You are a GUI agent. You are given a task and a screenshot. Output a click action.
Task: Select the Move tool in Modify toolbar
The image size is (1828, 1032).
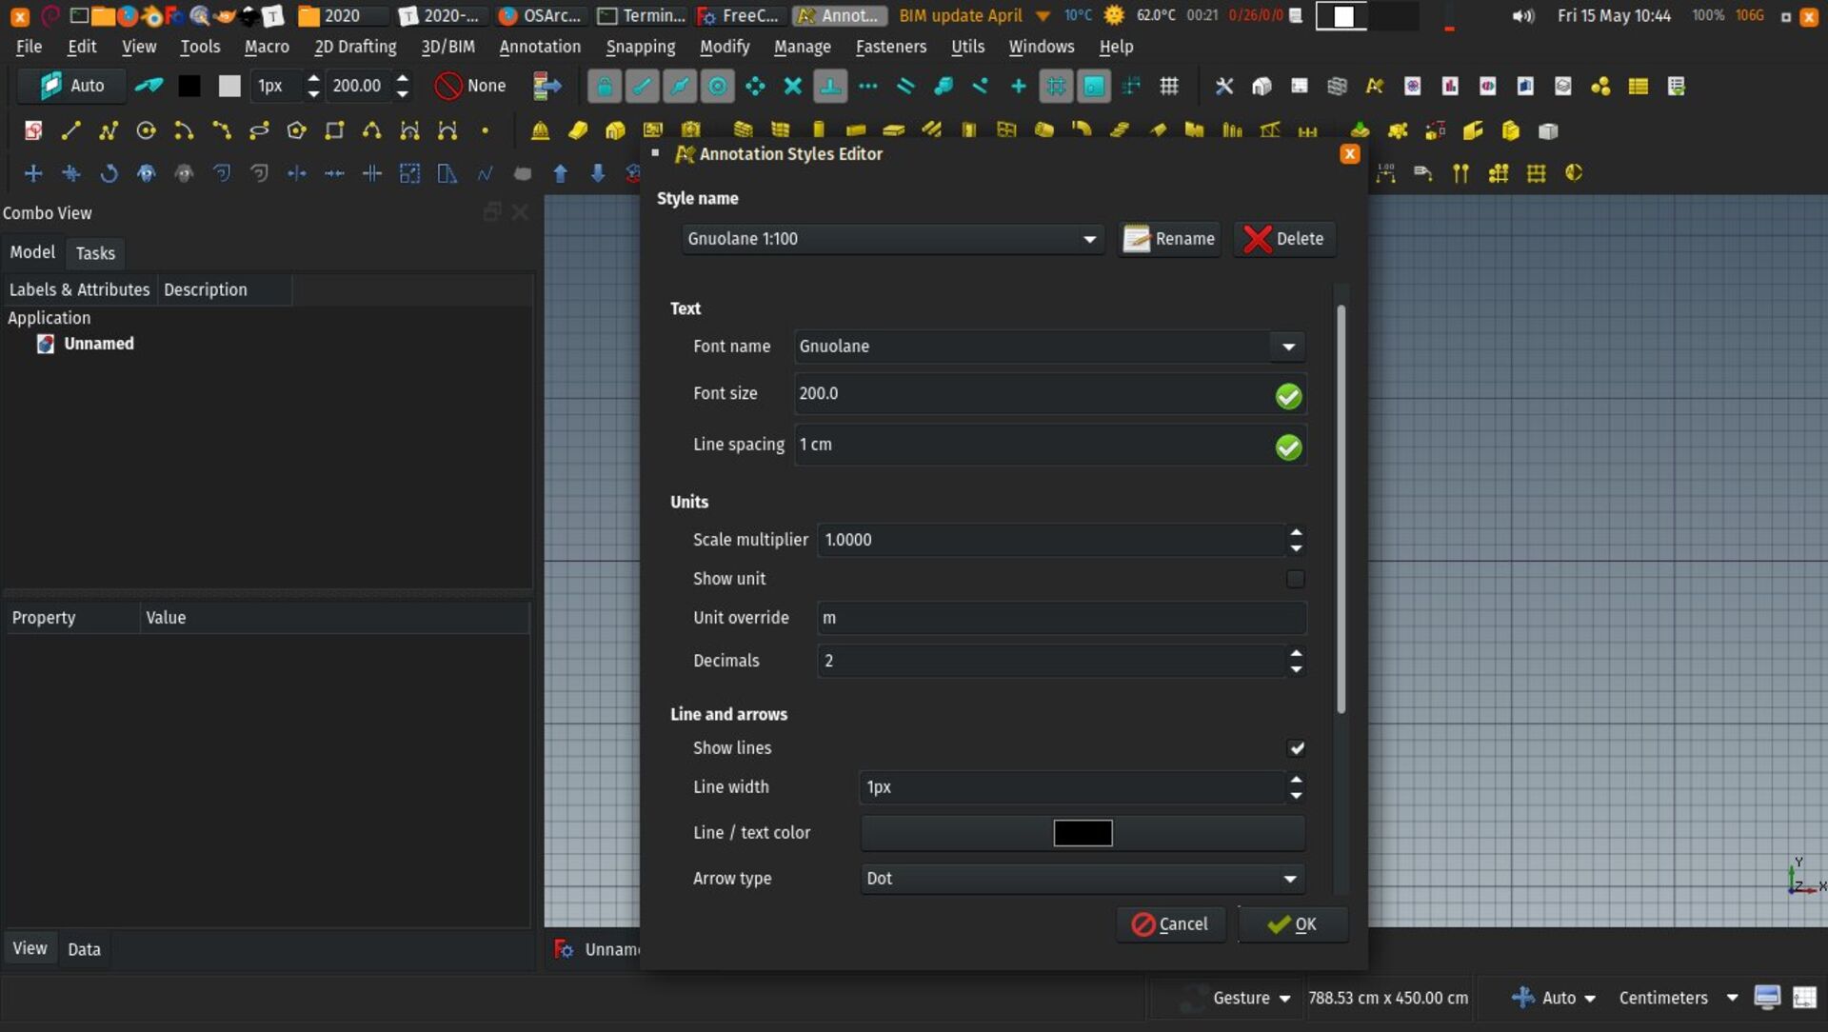[x=33, y=173]
